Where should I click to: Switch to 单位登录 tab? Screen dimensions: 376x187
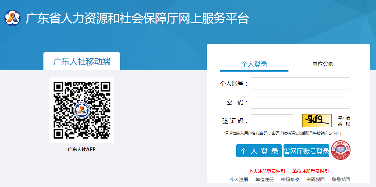(323, 64)
